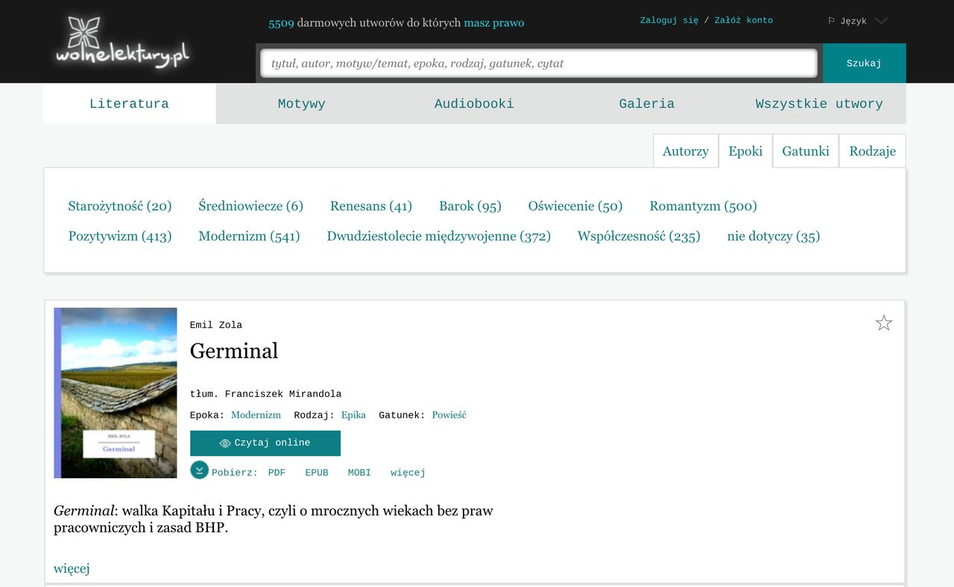Expand description with bottom 'więcej' link
Screen dimensions: 954x587
(x=72, y=568)
